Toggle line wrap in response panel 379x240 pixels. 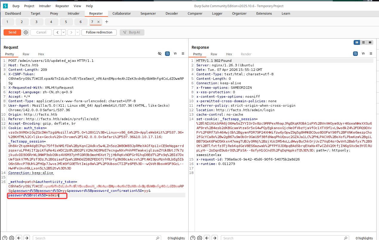pos(355,53)
